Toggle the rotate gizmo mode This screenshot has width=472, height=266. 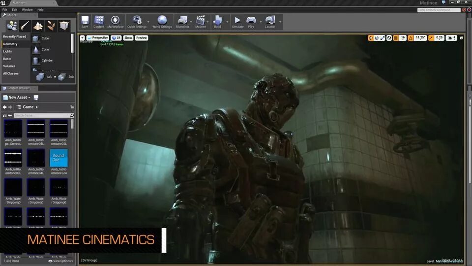click(x=377, y=38)
